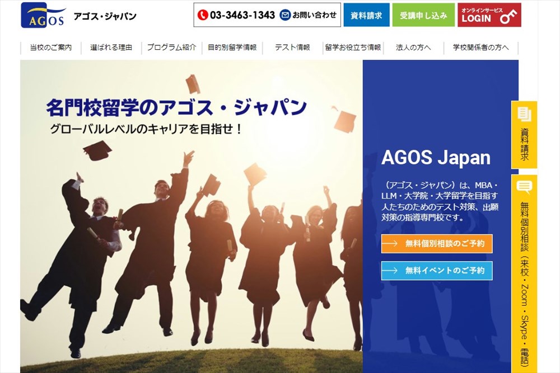
Task: Click the speech bubble icon on side tab
Action: pos(524,187)
